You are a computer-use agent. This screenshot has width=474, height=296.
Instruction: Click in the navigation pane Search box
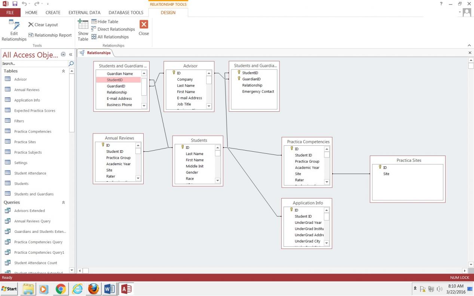(34, 64)
